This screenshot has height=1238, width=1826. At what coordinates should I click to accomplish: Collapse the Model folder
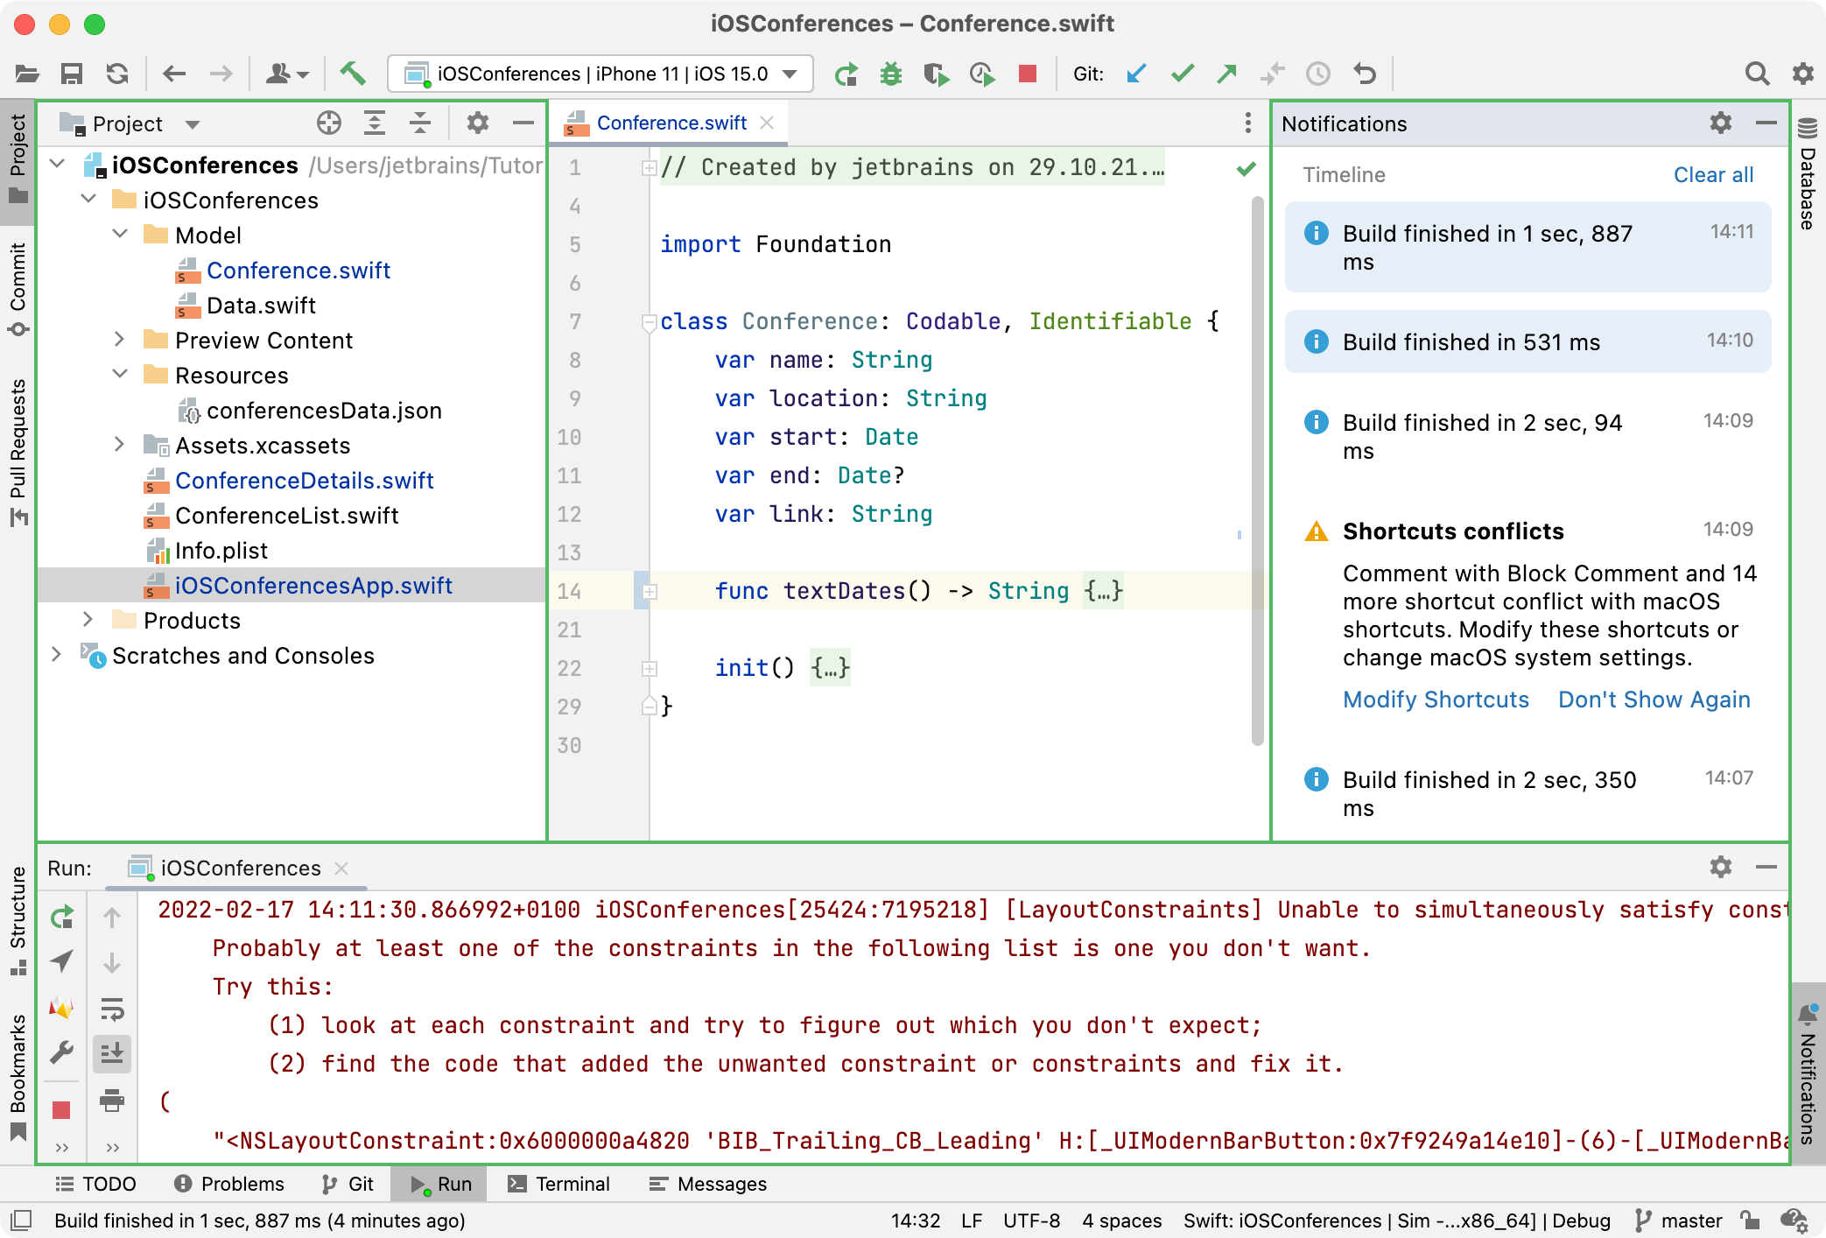click(121, 235)
